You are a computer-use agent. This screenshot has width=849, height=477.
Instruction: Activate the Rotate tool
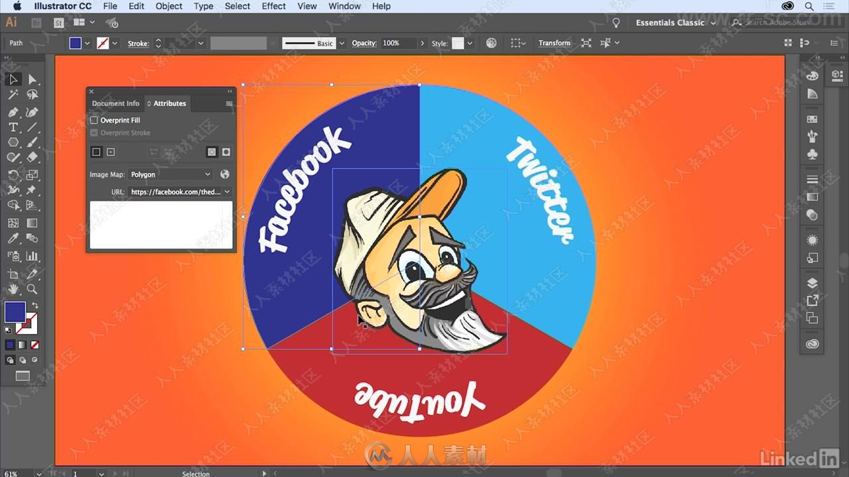coord(13,175)
